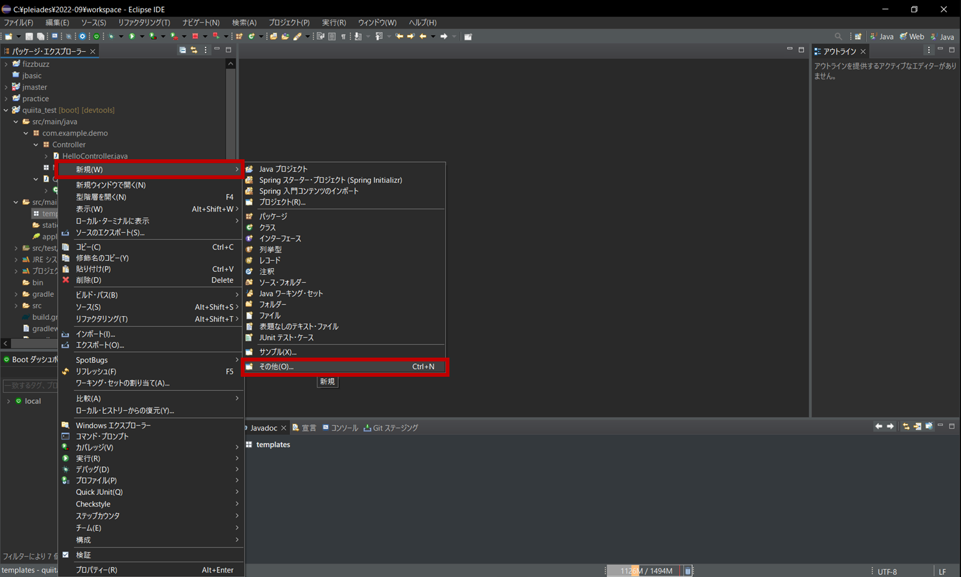Click the New Java Package toolbar icon
Image resolution: width=961 pixels, height=577 pixels.
[x=238, y=36]
